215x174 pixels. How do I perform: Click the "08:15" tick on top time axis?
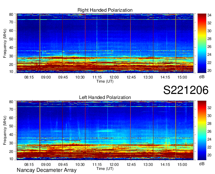point(29,77)
